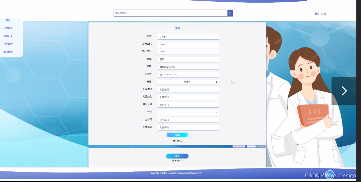This screenshot has width=361, height=182.
Task: Click the magnifier search button
Action: tap(230, 13)
